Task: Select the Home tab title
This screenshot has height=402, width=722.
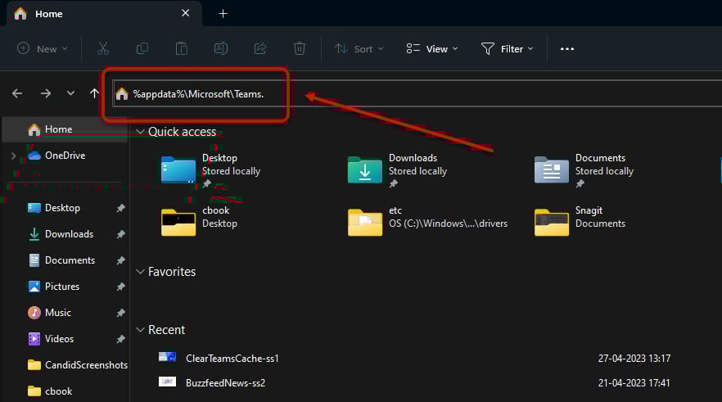Action: [49, 14]
